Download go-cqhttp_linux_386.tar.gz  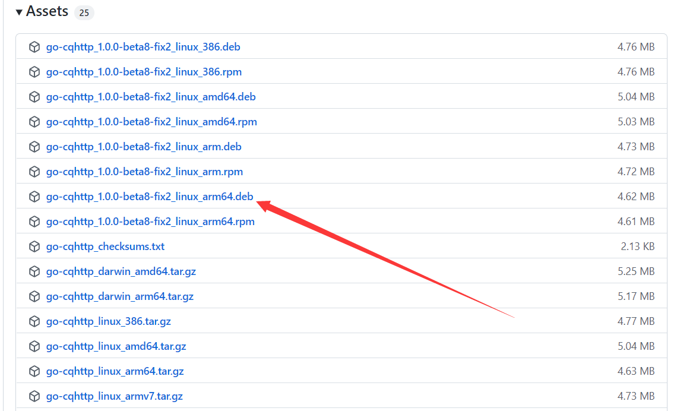coord(108,322)
